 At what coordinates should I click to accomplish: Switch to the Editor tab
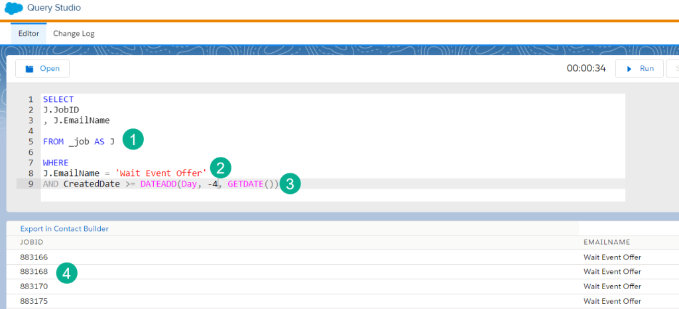click(x=29, y=33)
